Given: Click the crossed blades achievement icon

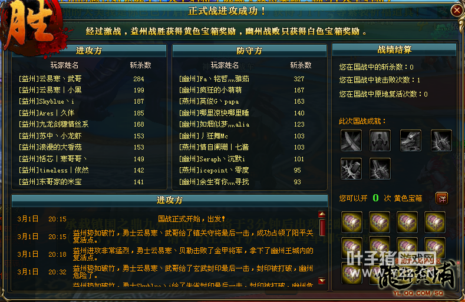Looking at the screenshot, I should [x=351, y=141].
